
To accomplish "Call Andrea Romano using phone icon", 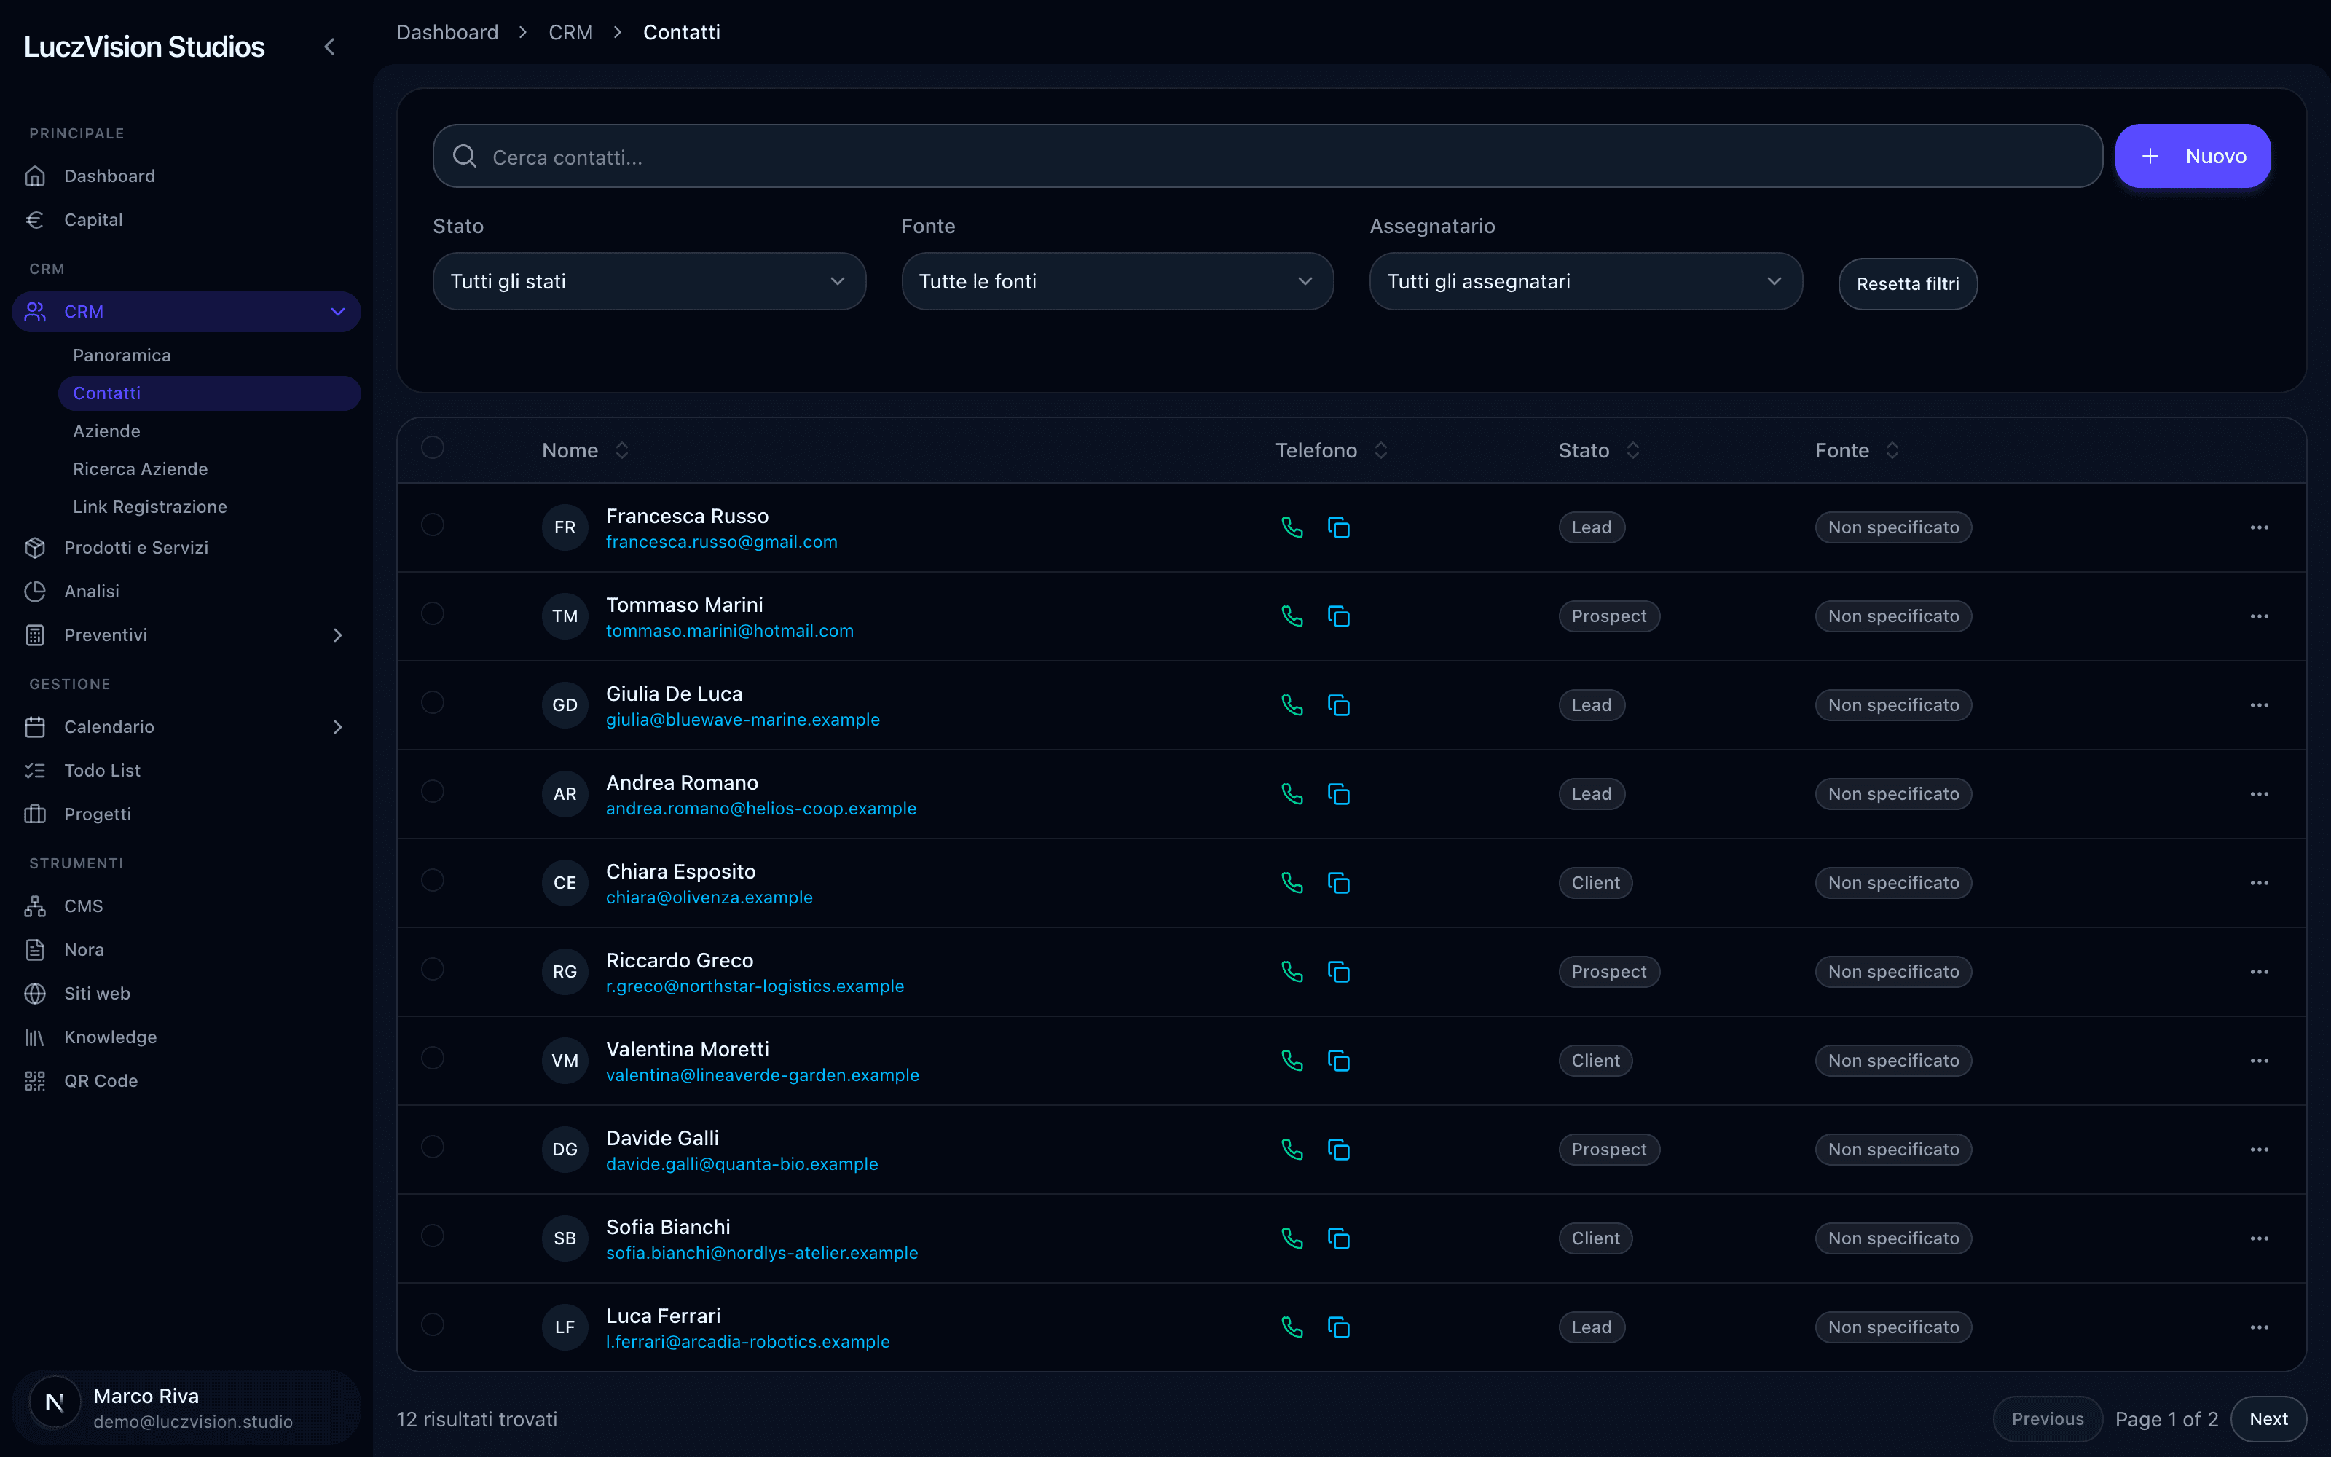I will click(1292, 793).
